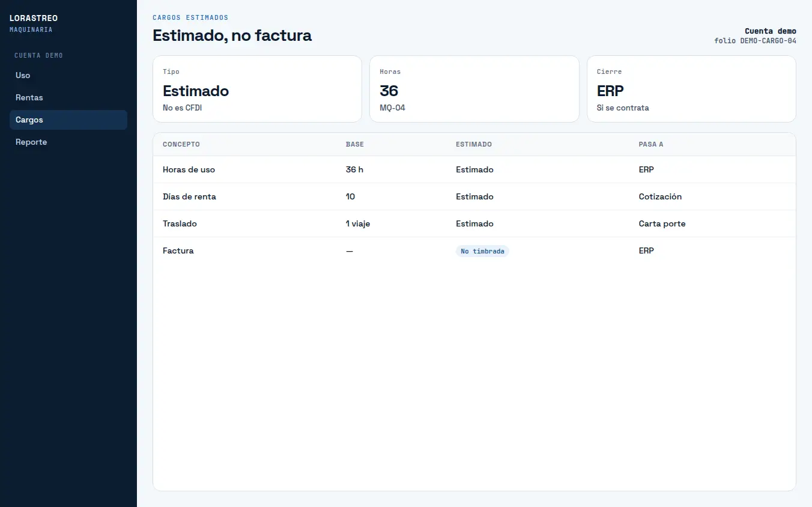Select the Tipo summary card

tap(257, 89)
